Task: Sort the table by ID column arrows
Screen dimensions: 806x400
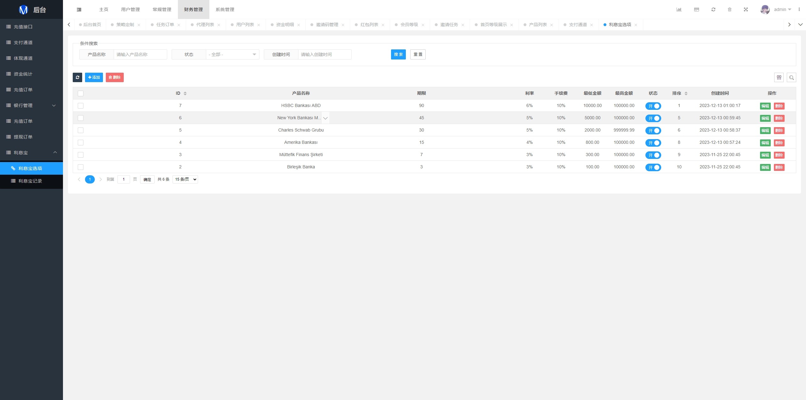Action: point(185,93)
